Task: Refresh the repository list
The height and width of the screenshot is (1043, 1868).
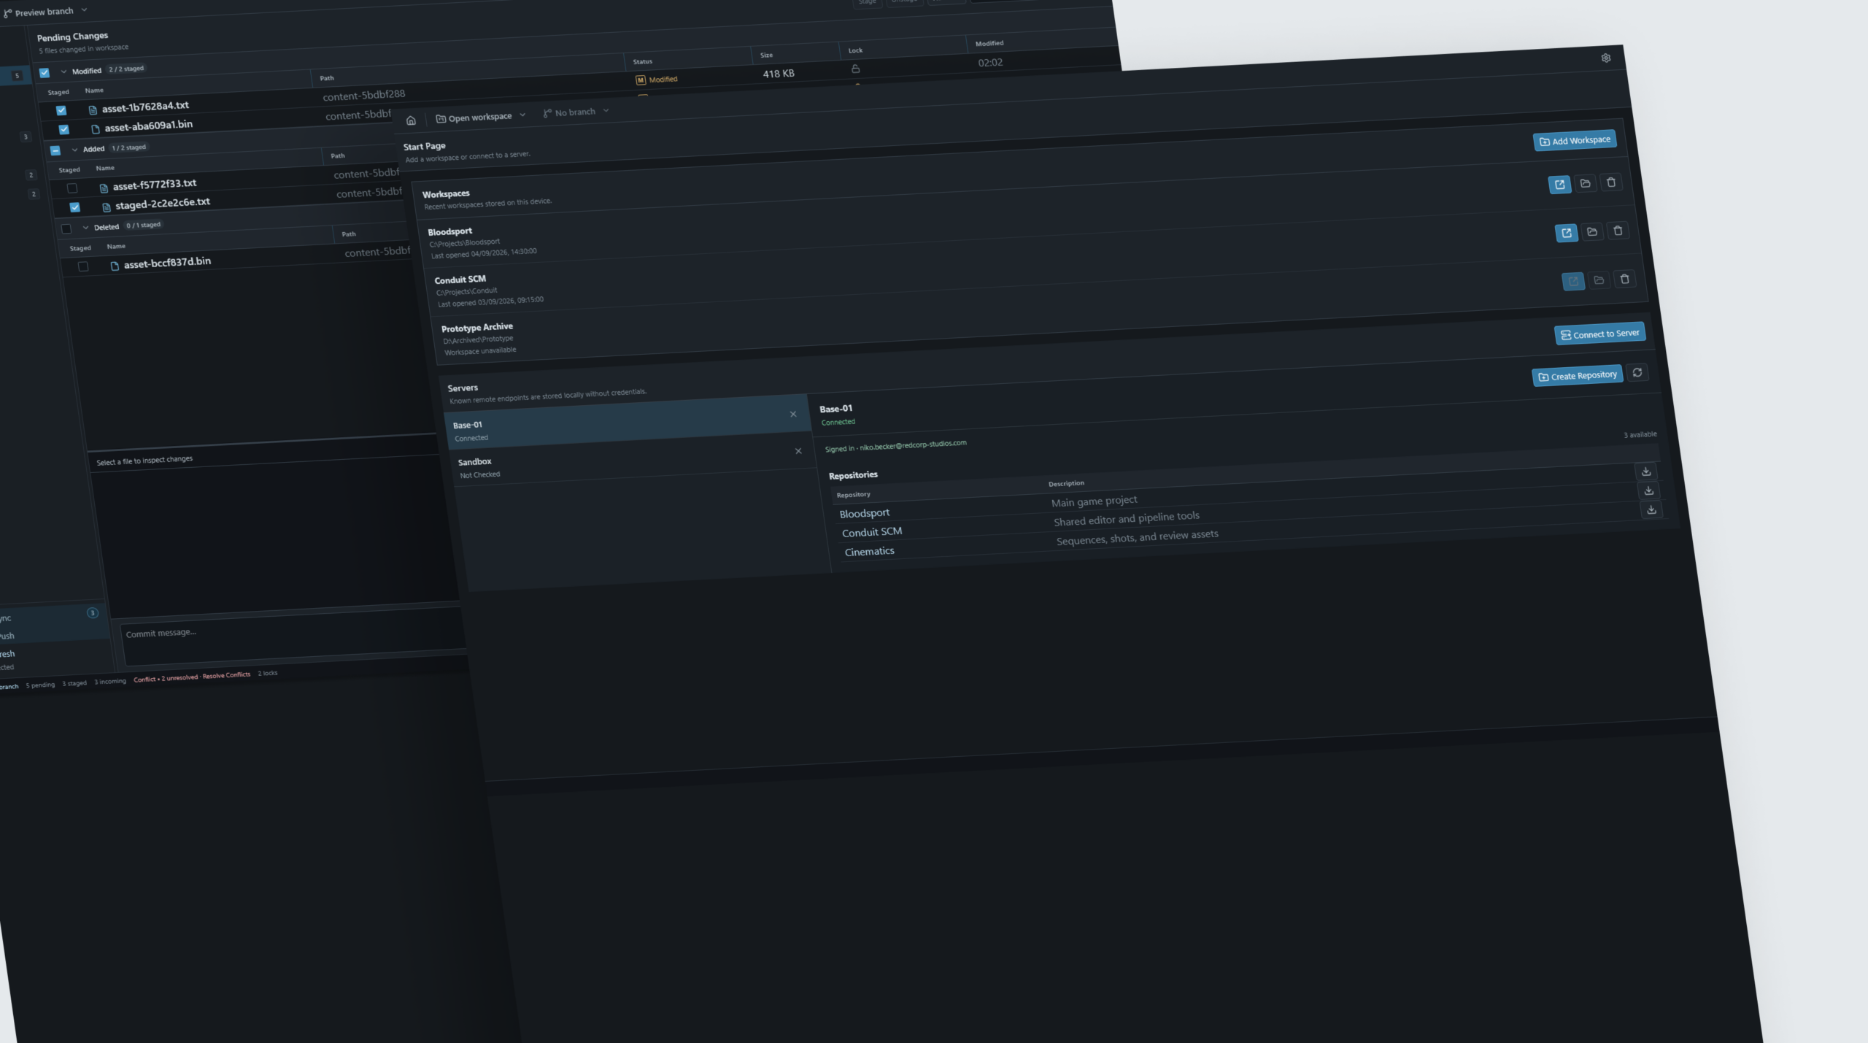Action: [1637, 372]
